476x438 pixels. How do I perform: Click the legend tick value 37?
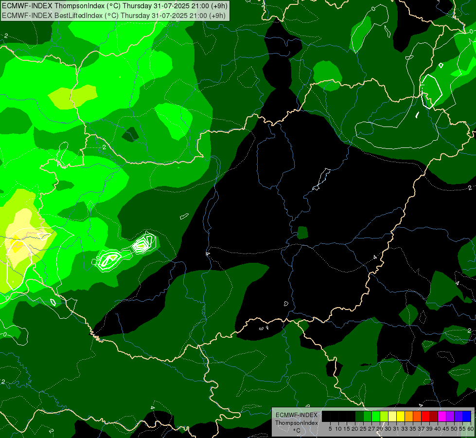coord(422,429)
